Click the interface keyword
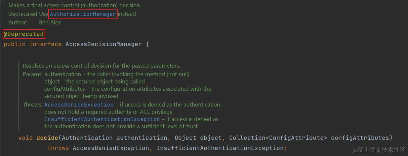Screen dimensions: 408x156 [x=46, y=44]
